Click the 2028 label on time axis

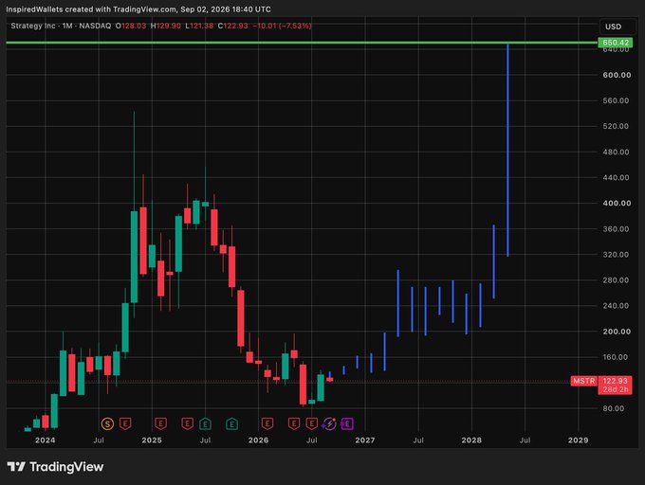coord(471,440)
